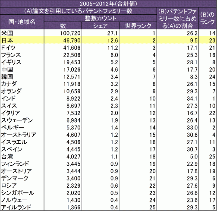Viewport: 217px width, 211px height.
Task: Click the イギリス count value 19,453
Action: pyautogui.click(x=72, y=62)
